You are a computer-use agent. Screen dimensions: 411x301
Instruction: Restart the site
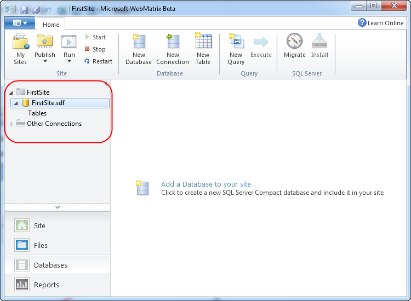[98, 61]
